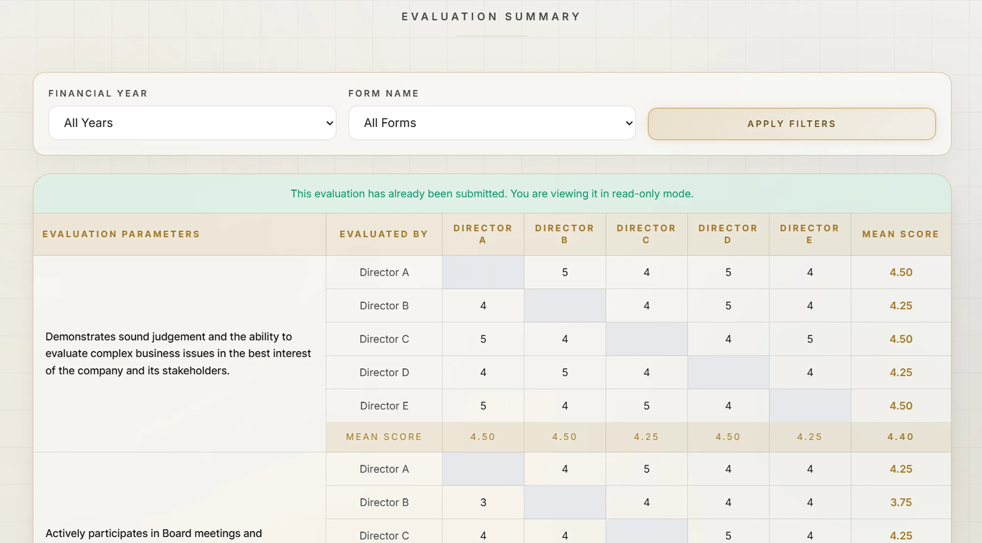
Task: Click the 3.75 mean score cell
Action: pyautogui.click(x=900, y=502)
